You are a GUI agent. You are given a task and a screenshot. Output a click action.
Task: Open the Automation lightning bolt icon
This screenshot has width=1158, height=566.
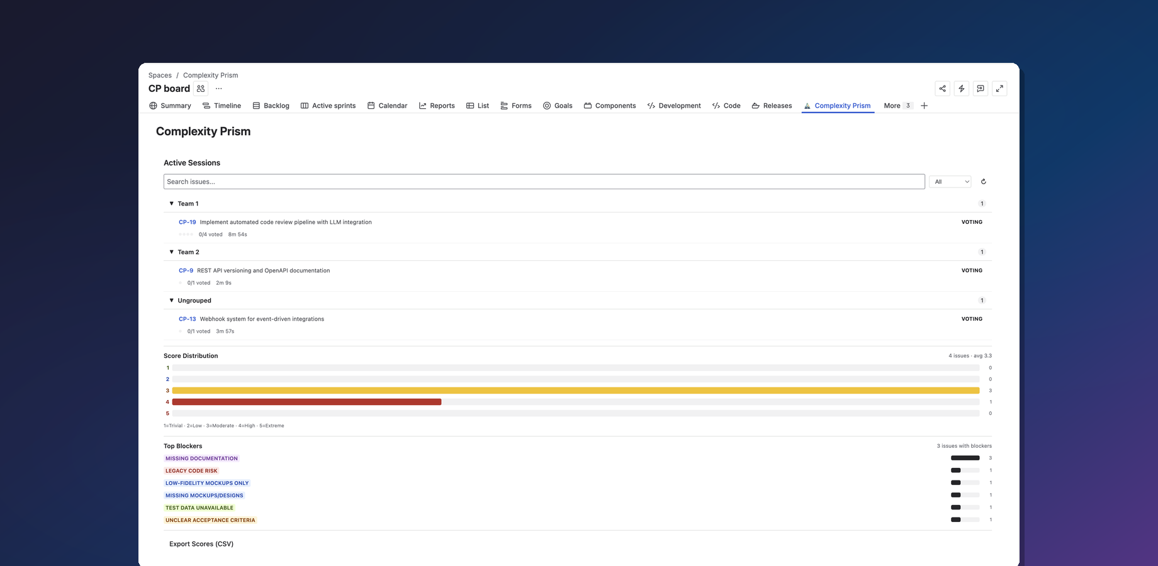(x=961, y=88)
